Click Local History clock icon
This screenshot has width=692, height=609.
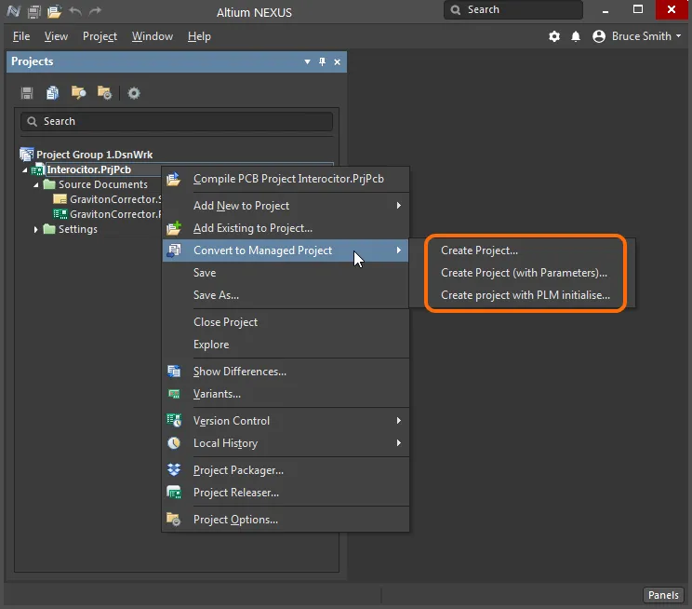(174, 443)
